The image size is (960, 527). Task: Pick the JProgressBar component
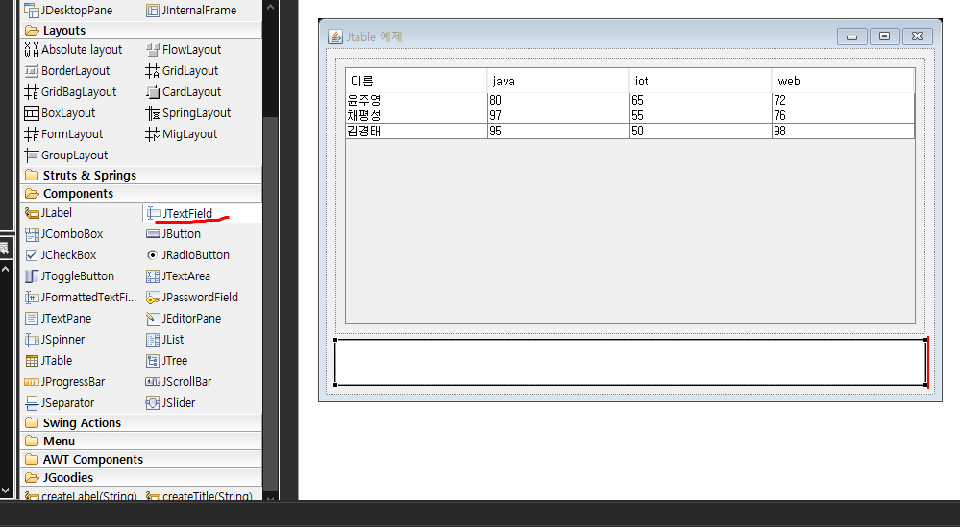(x=64, y=382)
